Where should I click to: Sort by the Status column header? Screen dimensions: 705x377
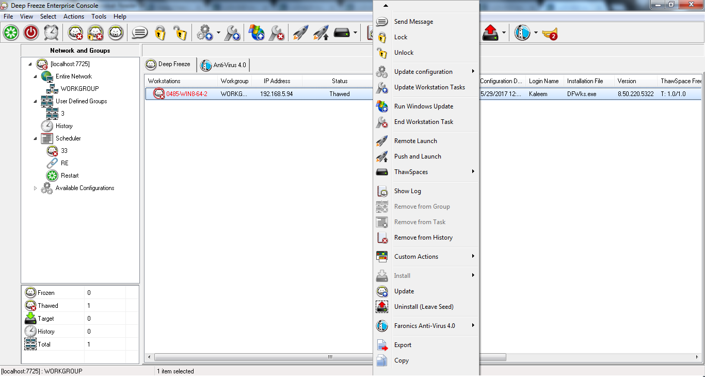coord(340,81)
